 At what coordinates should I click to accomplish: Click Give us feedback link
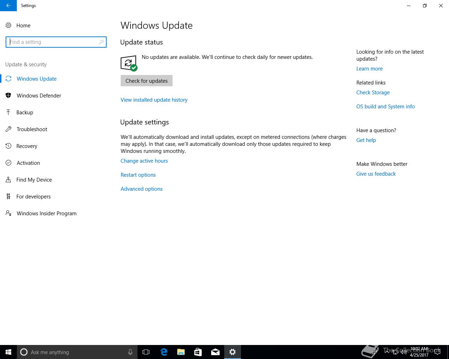[376, 174]
